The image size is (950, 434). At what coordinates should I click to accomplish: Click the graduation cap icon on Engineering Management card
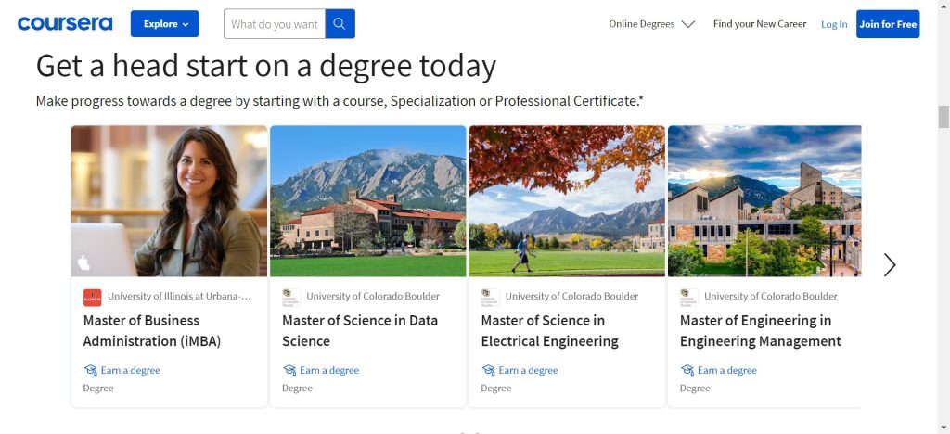tap(687, 370)
